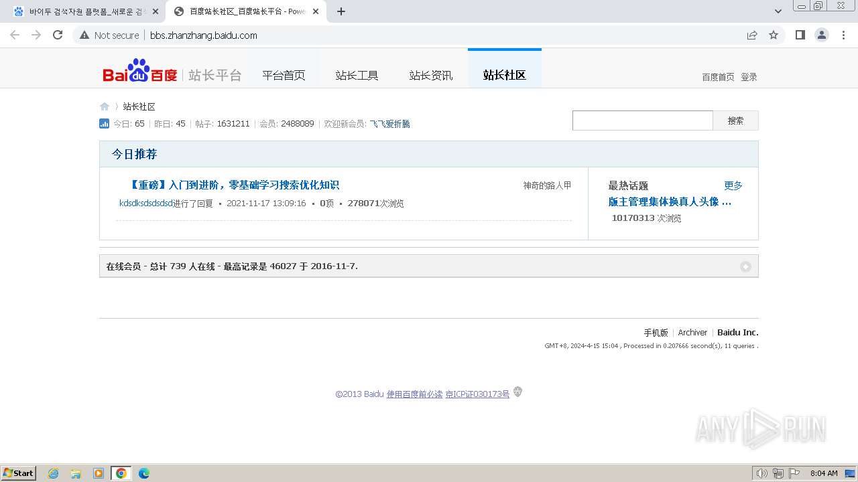Click 百度首页 link
Screen dimensions: 858x482
click(718, 77)
